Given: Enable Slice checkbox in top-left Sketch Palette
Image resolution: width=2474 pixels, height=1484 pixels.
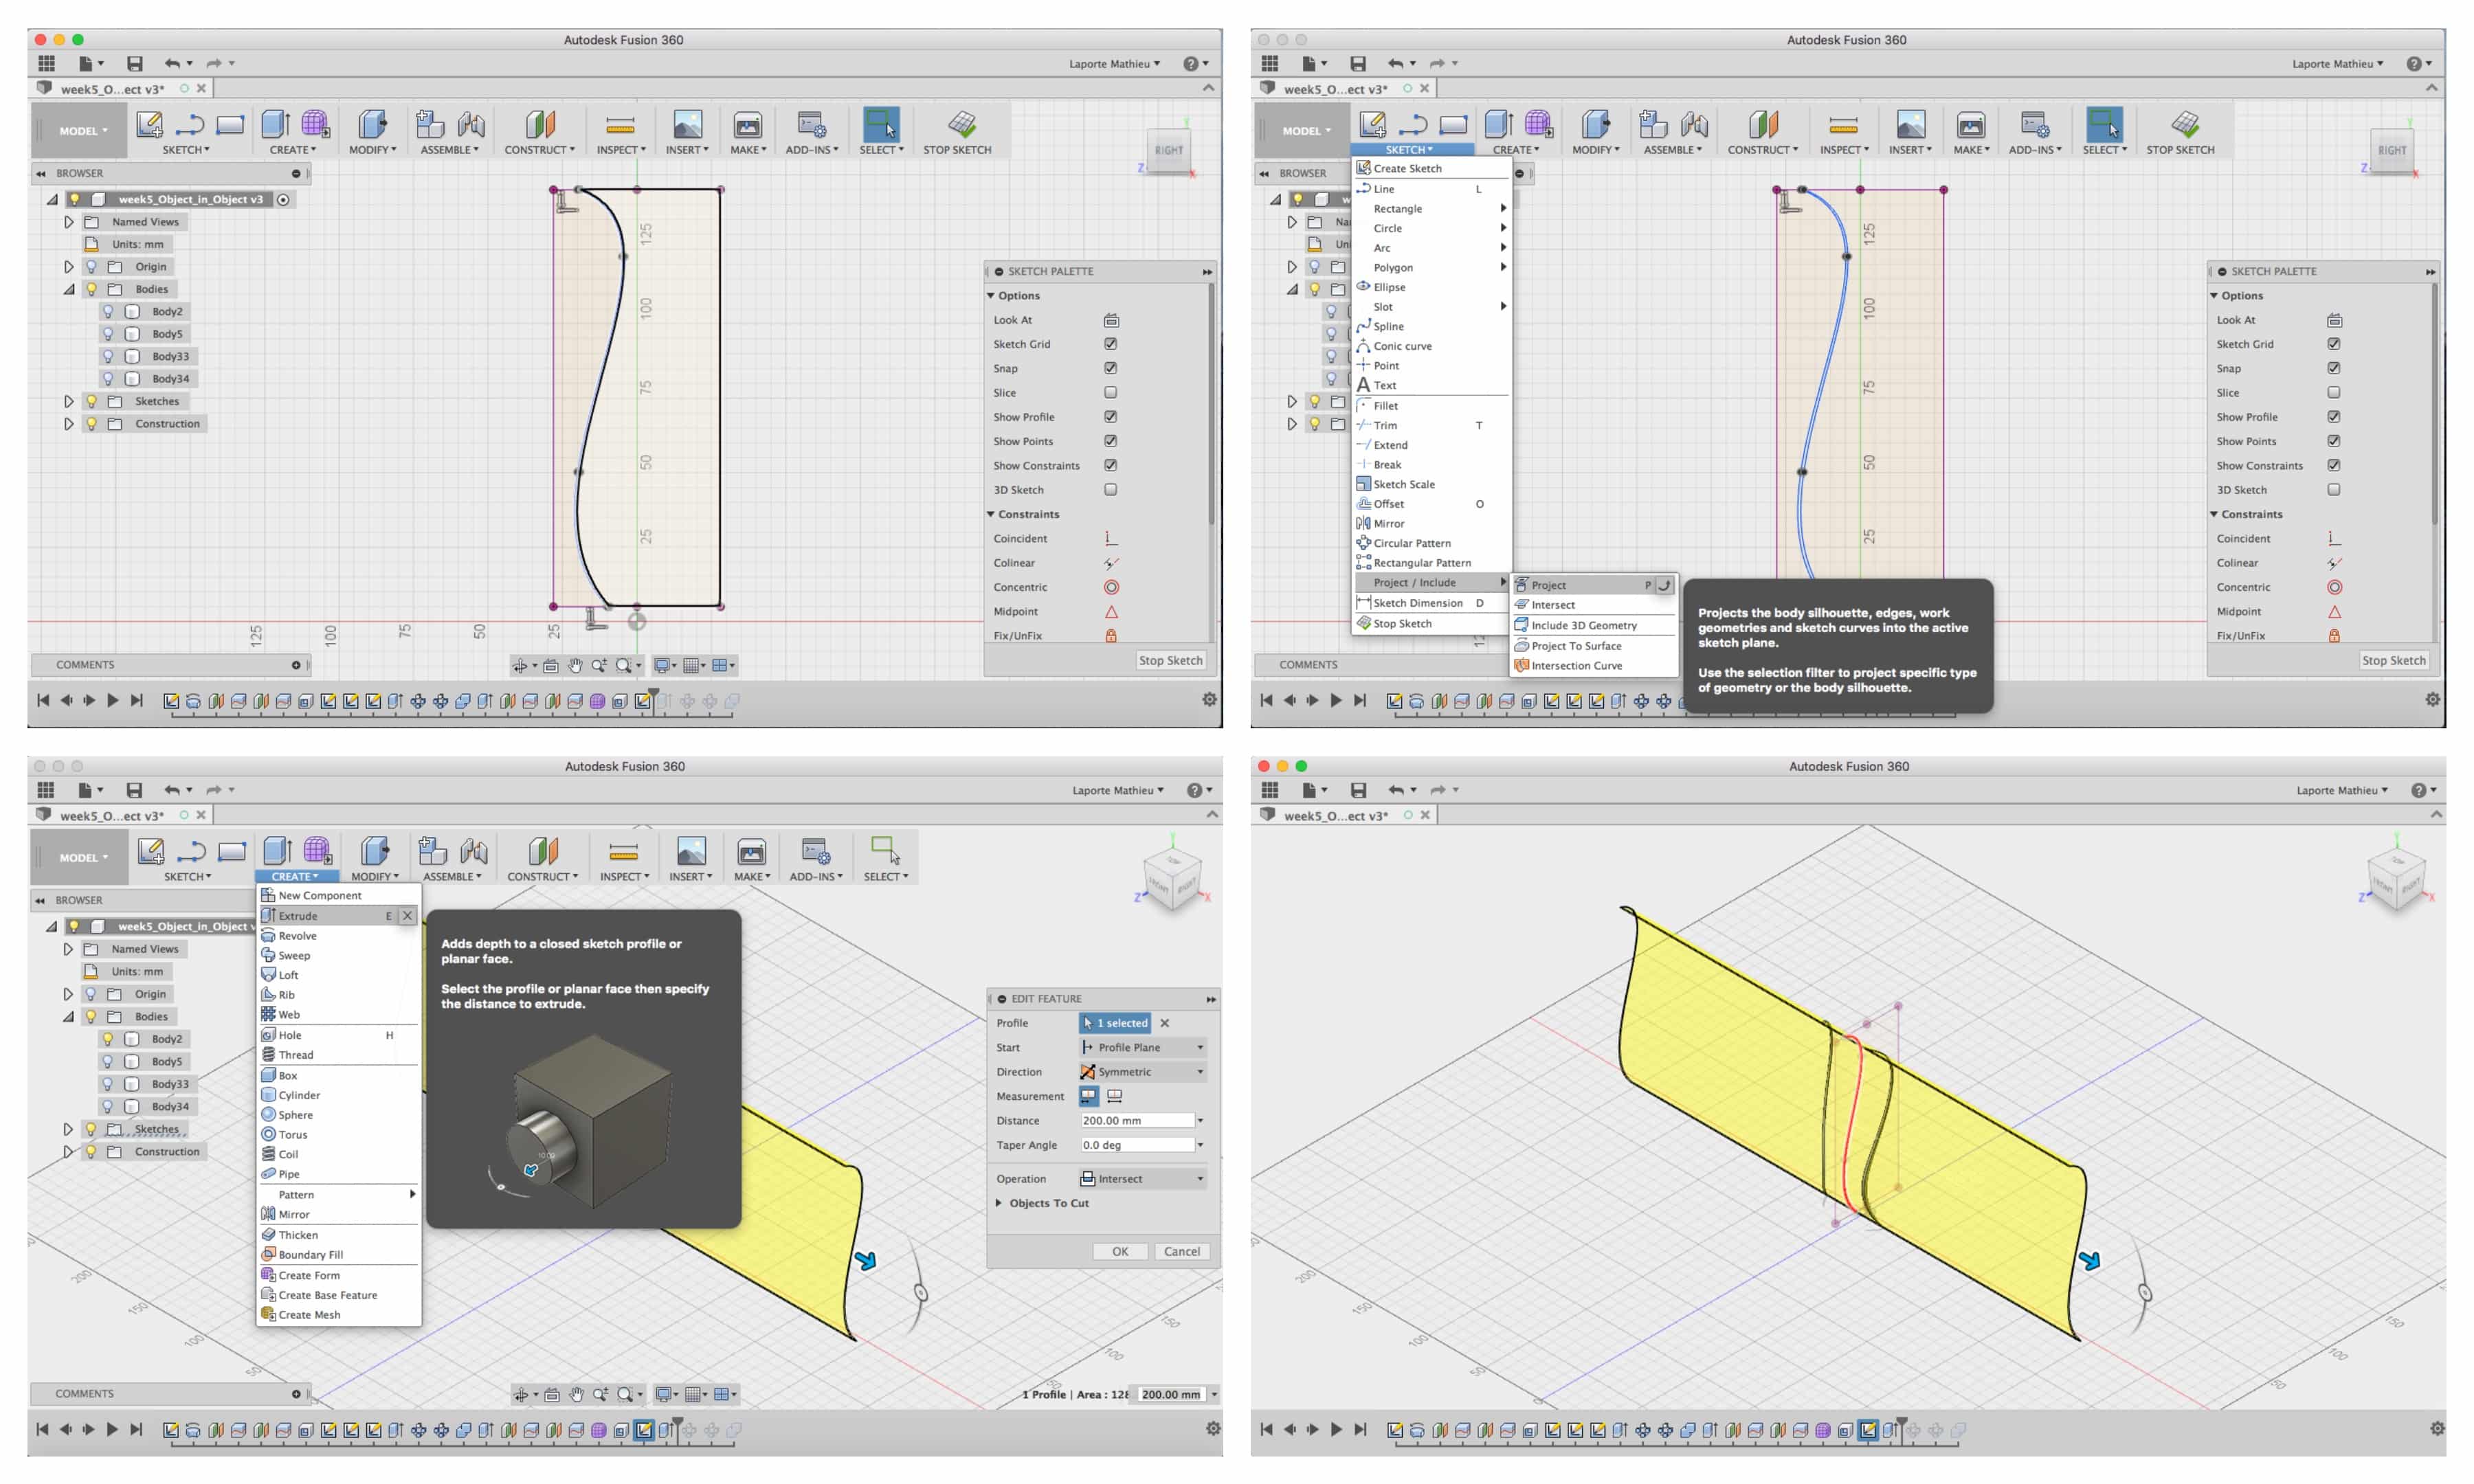Looking at the screenshot, I should tap(1111, 392).
